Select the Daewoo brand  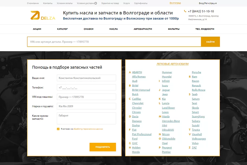(x=137, y=121)
